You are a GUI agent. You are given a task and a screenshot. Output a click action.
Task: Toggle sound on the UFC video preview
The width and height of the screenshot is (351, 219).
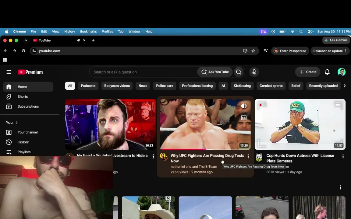[244, 106]
